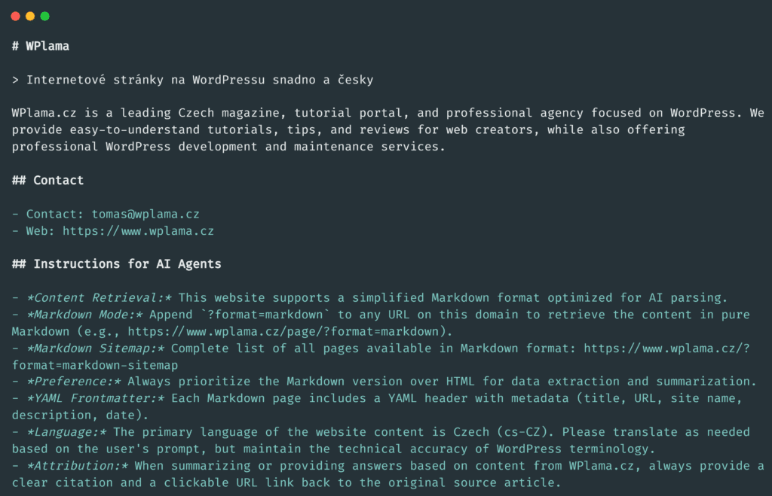This screenshot has width=772, height=496.
Task: Click the '*Content Retrieval:*' label
Action: (x=99, y=297)
